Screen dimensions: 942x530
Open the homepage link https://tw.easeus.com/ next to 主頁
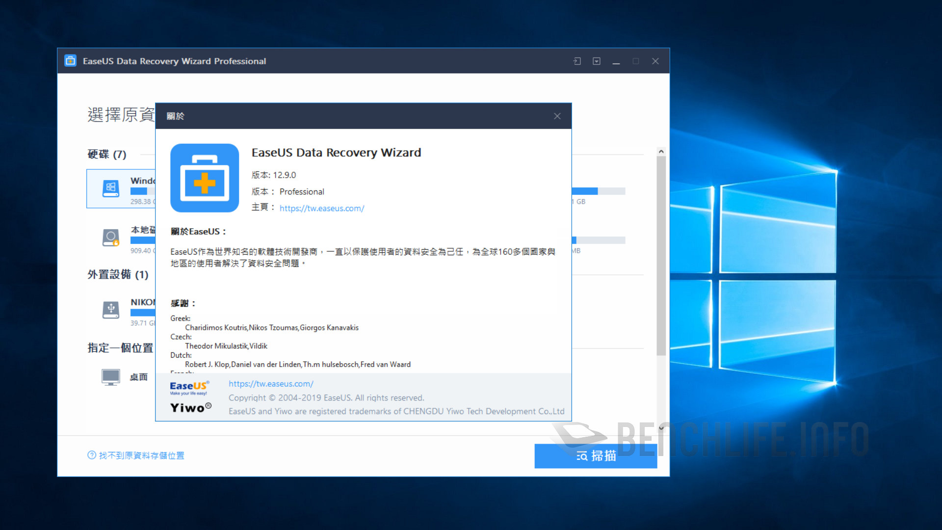pyautogui.click(x=322, y=208)
